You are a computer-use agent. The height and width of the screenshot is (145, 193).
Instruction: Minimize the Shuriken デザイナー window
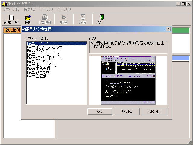[x=178, y=4]
